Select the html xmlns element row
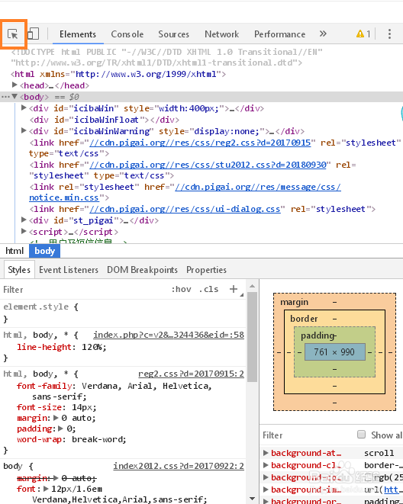Image resolution: width=403 pixels, height=504 pixels. click(x=118, y=74)
